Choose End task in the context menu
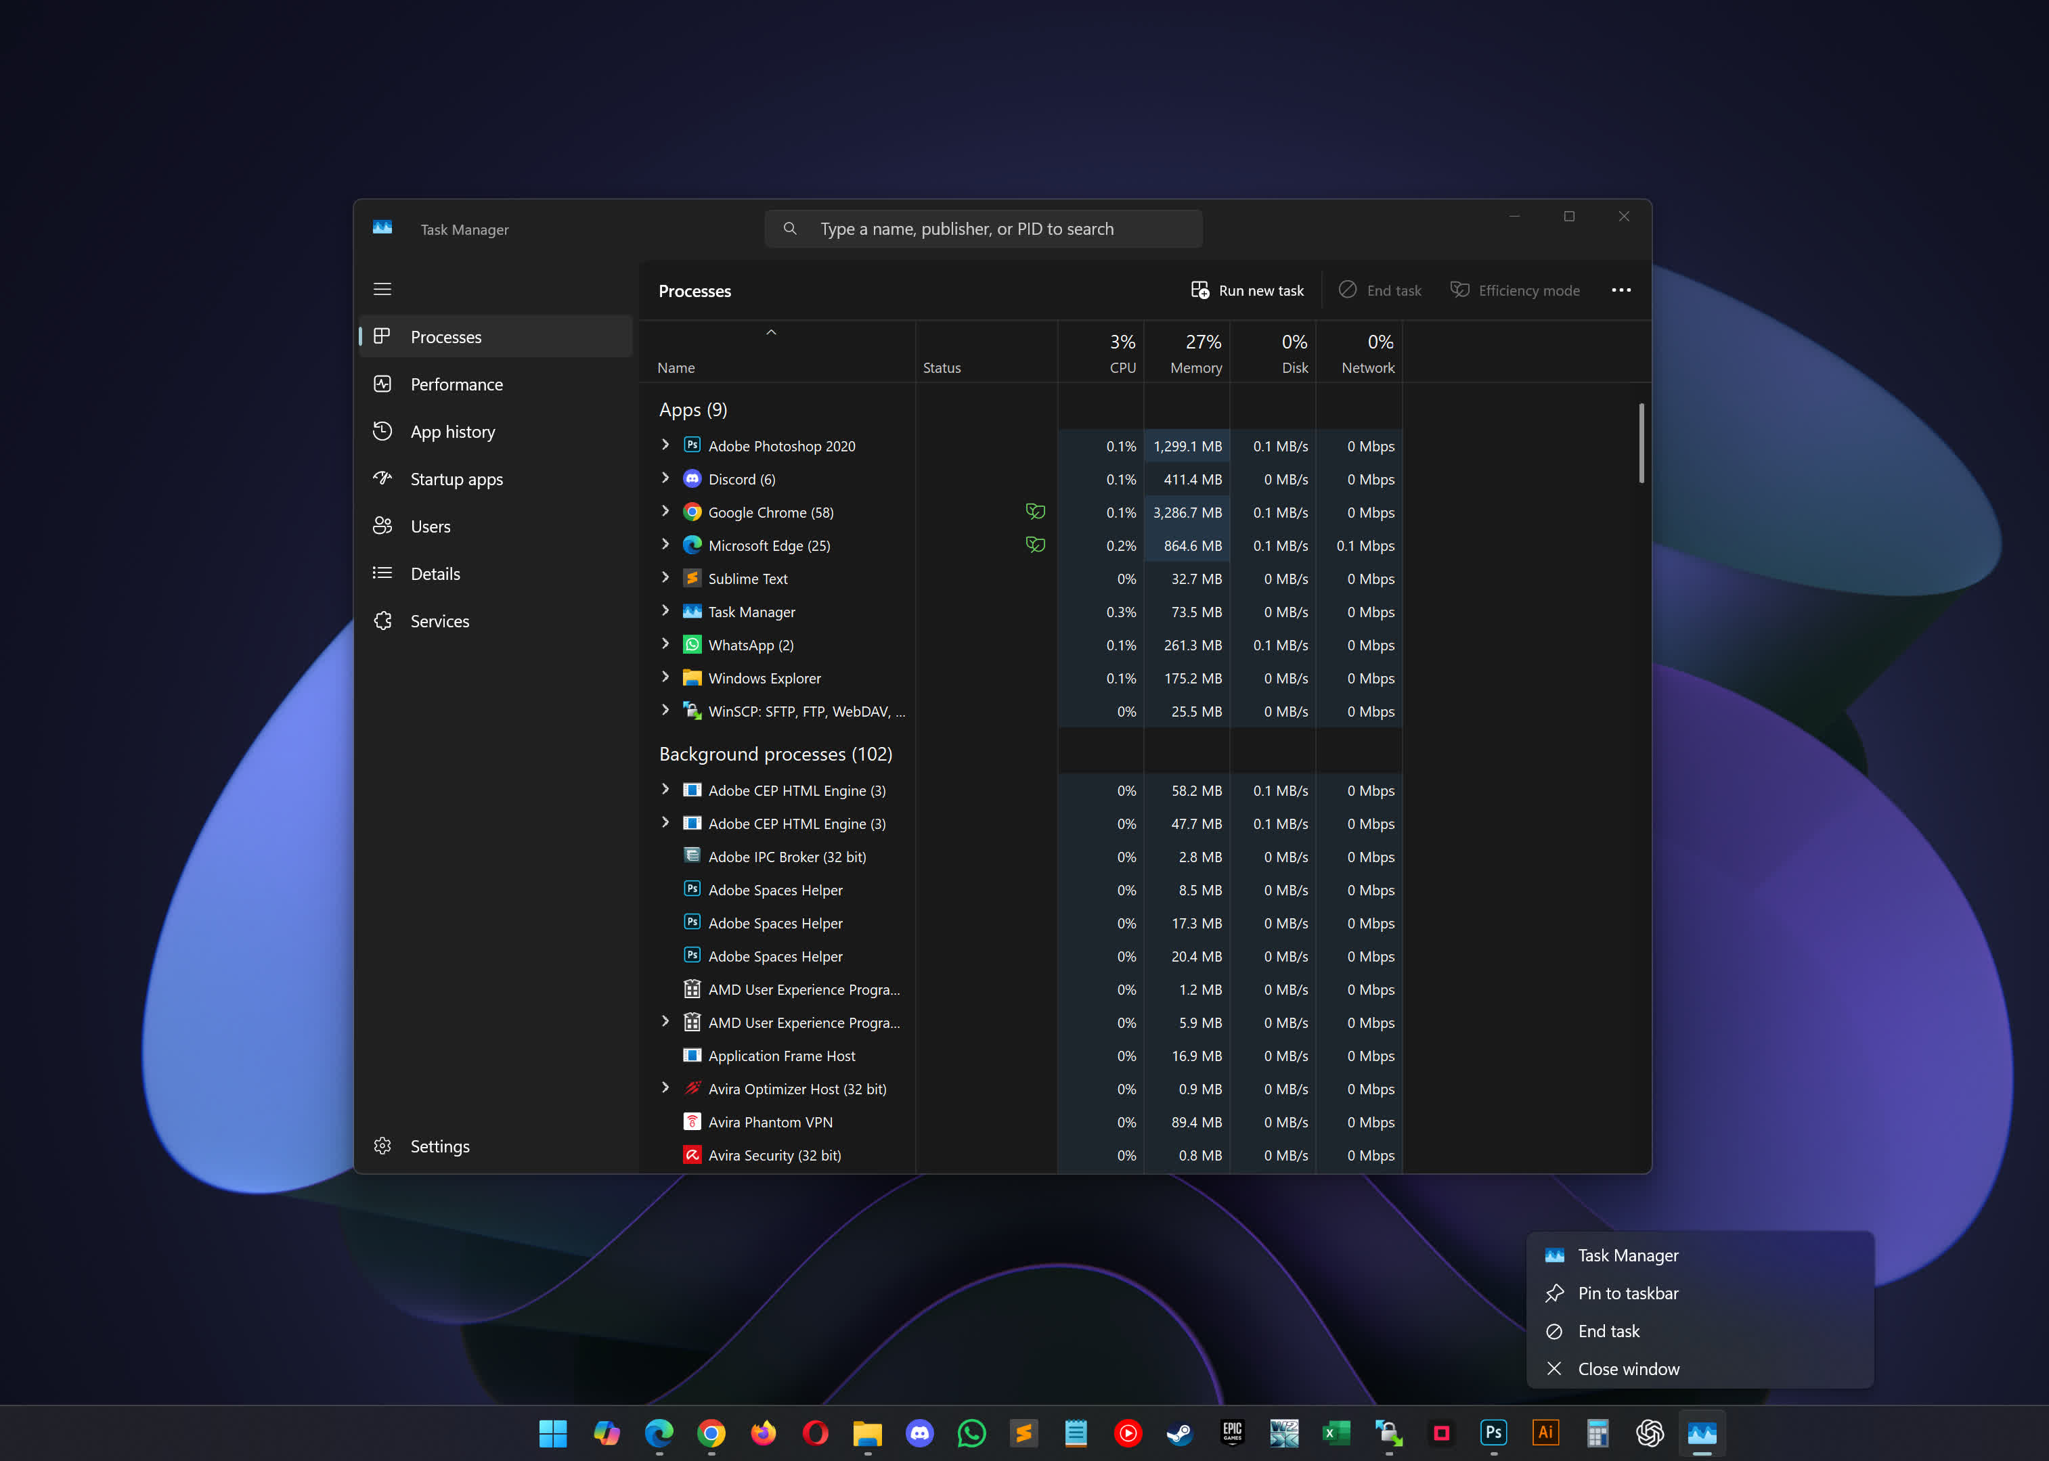The image size is (2049, 1461). coord(1608,1332)
